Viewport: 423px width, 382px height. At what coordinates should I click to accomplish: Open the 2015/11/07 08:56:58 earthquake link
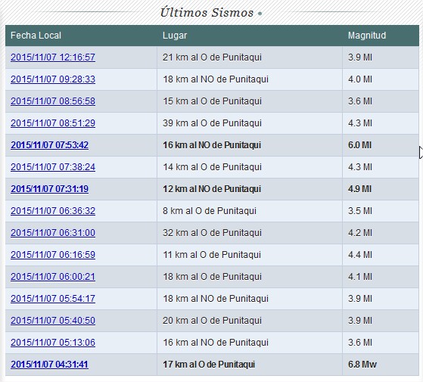[53, 101]
